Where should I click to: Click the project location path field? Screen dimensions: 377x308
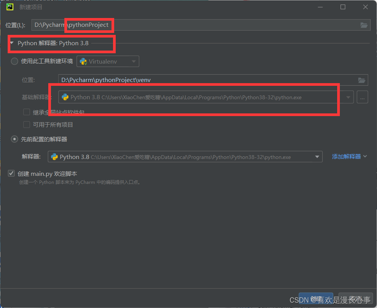click(201, 25)
